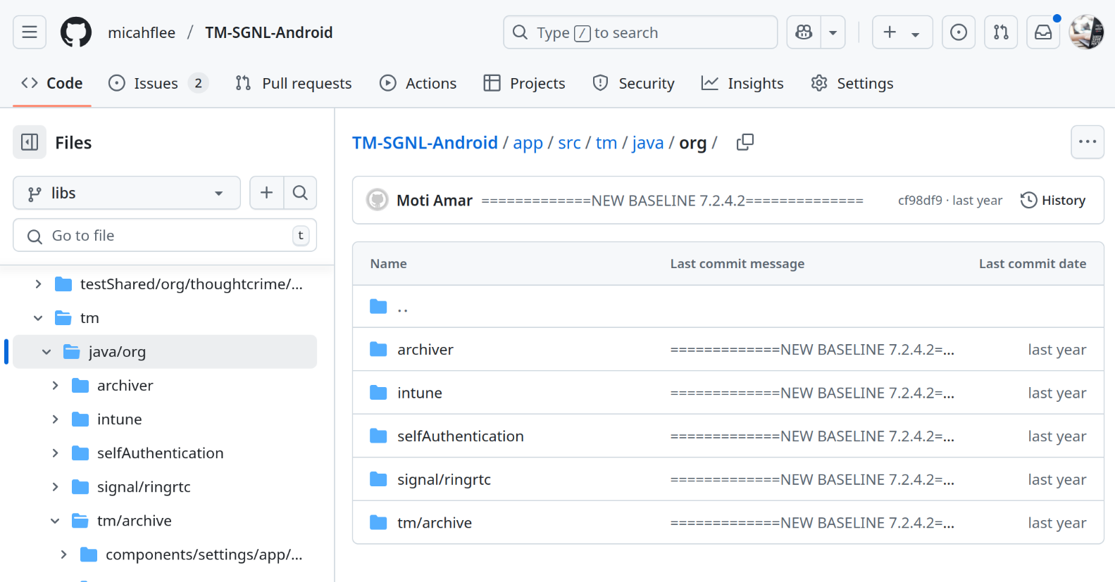Collapse the Files side panel
Image resolution: width=1115 pixels, height=582 pixels.
[x=30, y=143]
